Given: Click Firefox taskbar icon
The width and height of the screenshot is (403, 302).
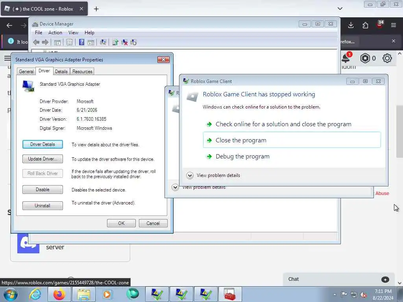Looking at the screenshot, I should pos(59,294).
